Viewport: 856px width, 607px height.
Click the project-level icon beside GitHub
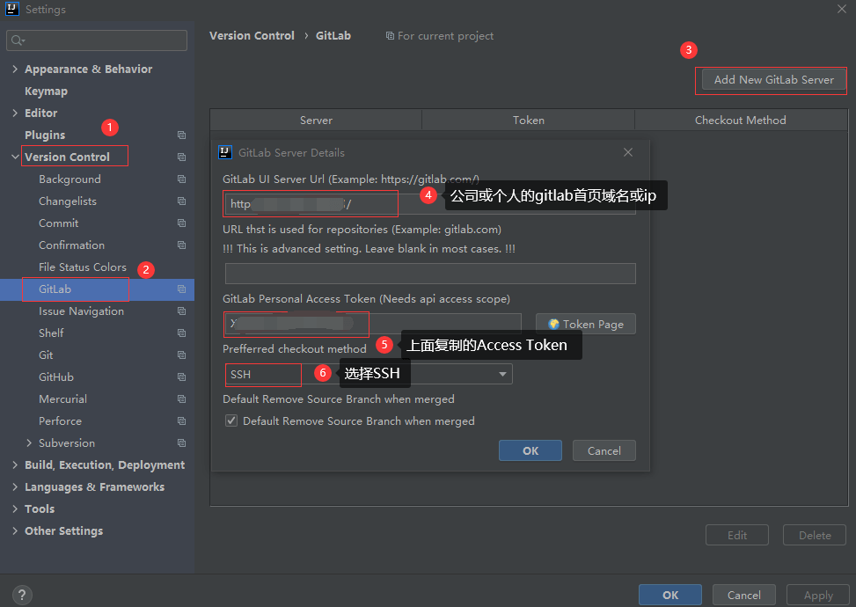[182, 377]
